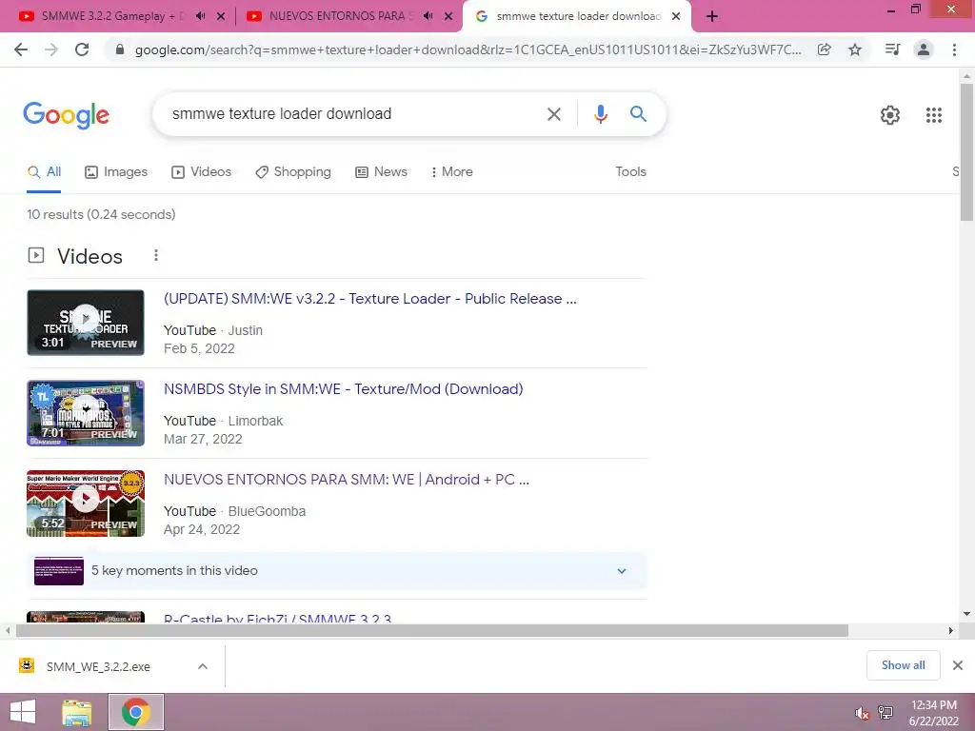Start voice search with the microphone
Viewport: 975px width, 731px height.
[x=600, y=114]
